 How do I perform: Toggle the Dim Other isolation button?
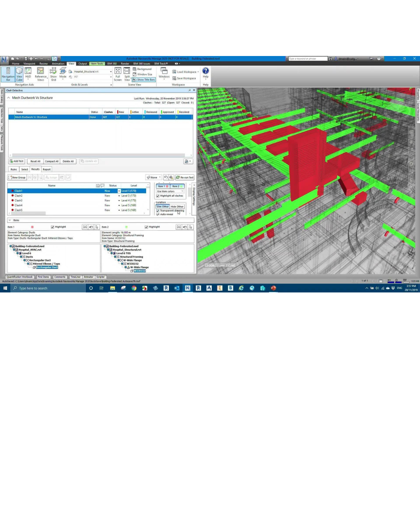pos(163,206)
